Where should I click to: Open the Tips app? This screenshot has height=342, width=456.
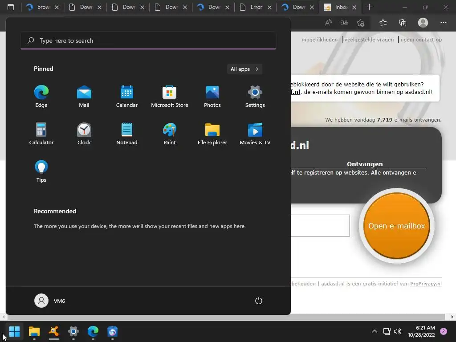coord(41,171)
